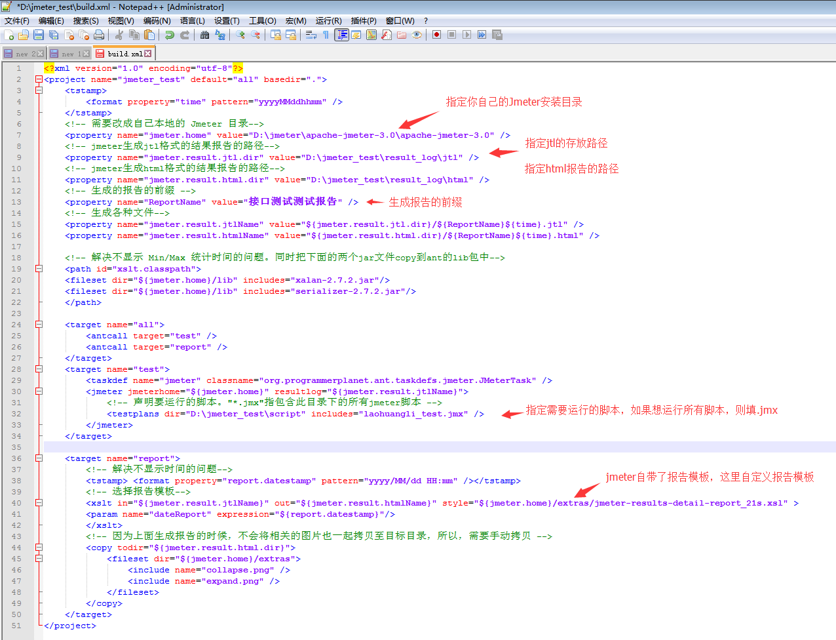Collapse the tstamp block fold on line 3

coord(39,90)
